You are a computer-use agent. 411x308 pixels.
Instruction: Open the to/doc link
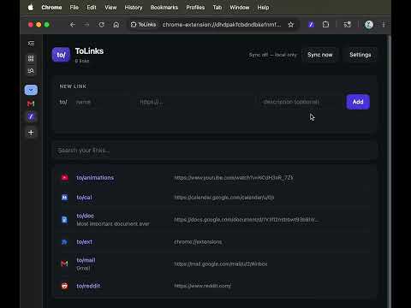pos(85,216)
